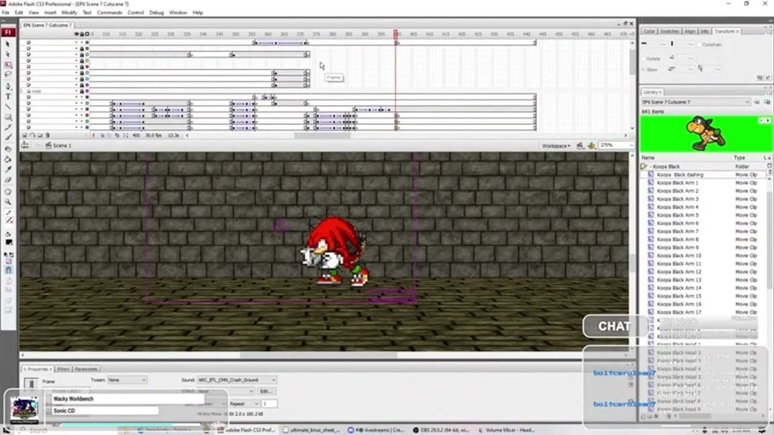Play the library preview animation

[767, 120]
